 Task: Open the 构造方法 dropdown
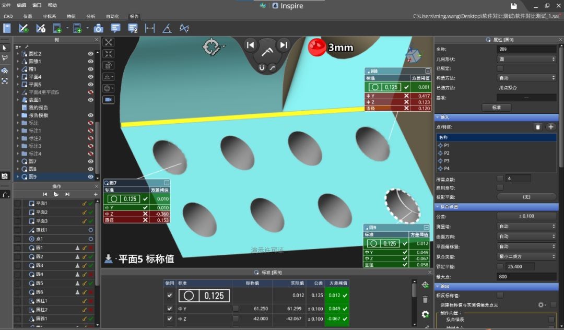(x=526, y=78)
